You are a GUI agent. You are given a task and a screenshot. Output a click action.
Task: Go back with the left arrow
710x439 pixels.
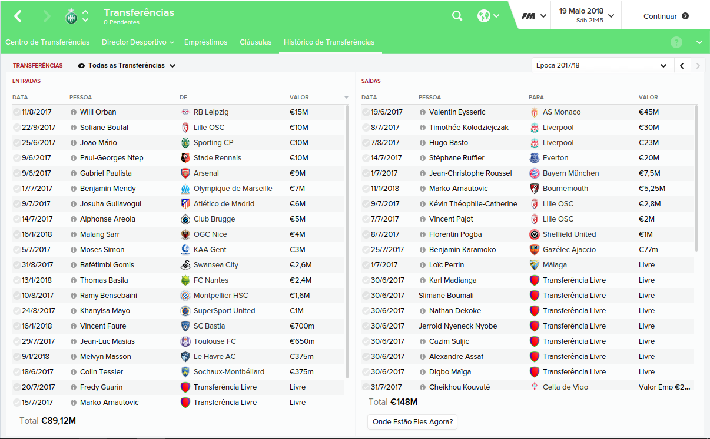(x=18, y=16)
